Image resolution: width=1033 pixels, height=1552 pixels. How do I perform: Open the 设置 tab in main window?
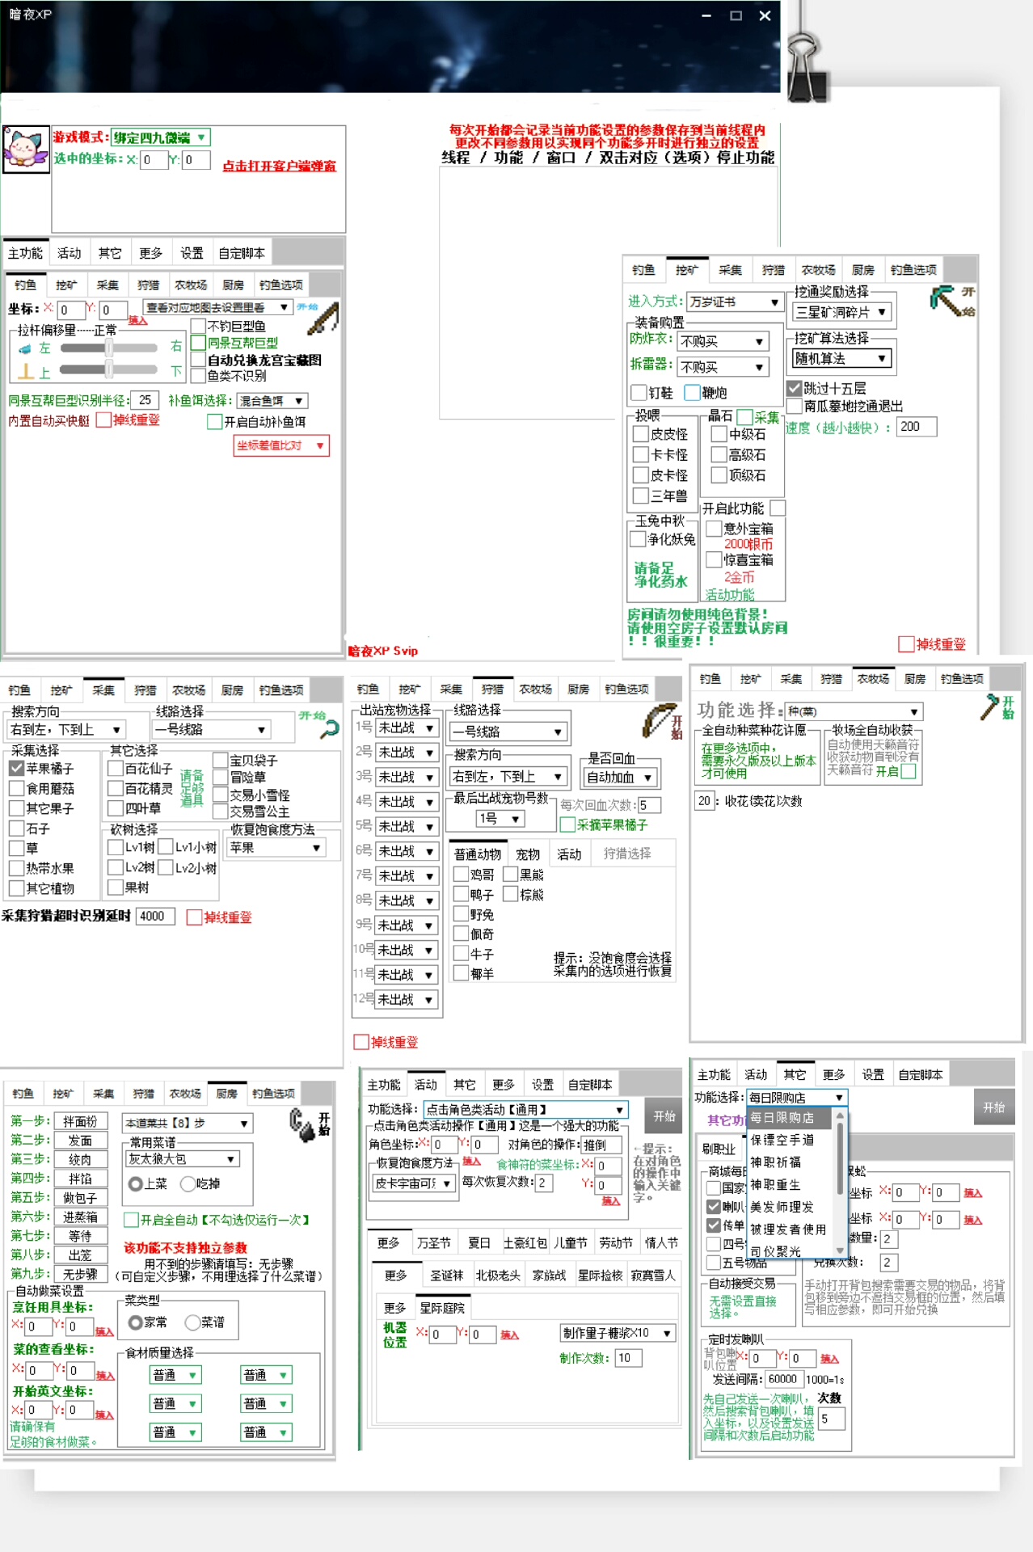click(x=192, y=253)
